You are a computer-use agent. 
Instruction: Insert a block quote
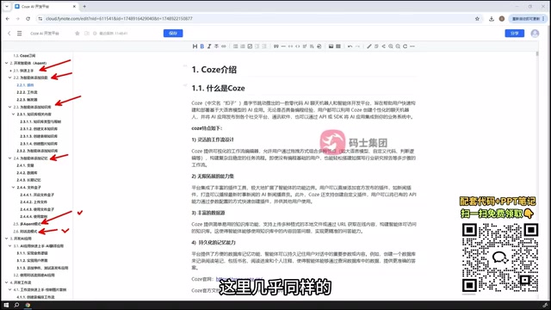(276, 46)
